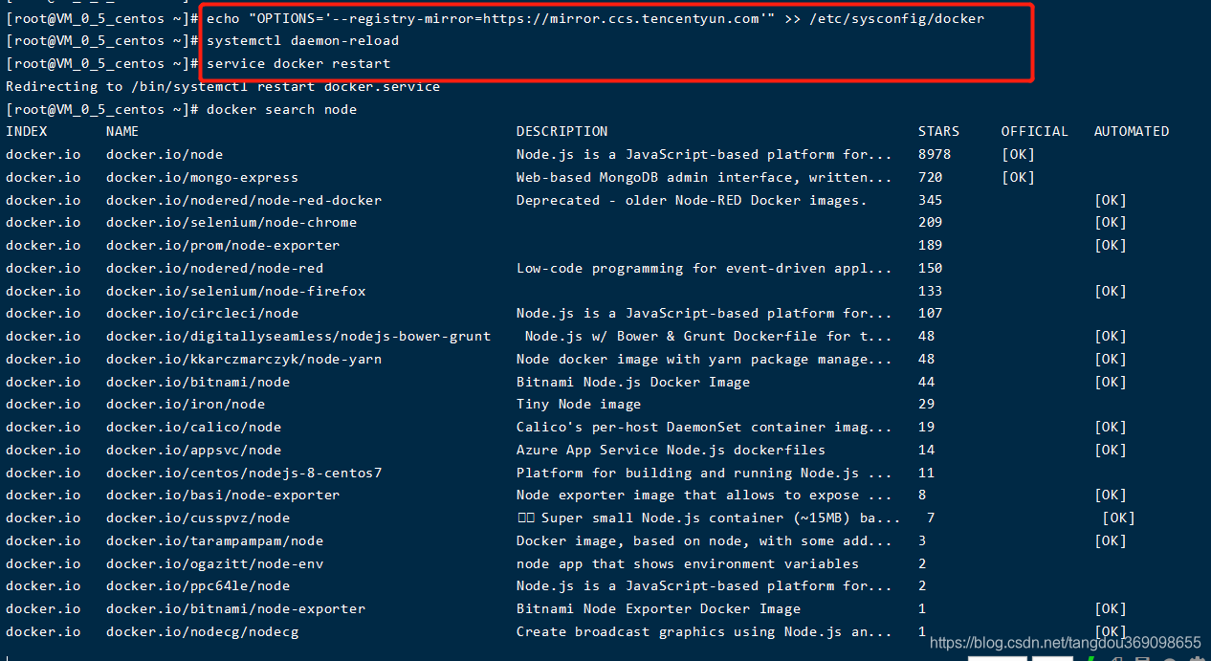Screen dimensions: 1211x661
Task: Click the echo OPTIONS registry-mirror command text
Action: coord(595,18)
